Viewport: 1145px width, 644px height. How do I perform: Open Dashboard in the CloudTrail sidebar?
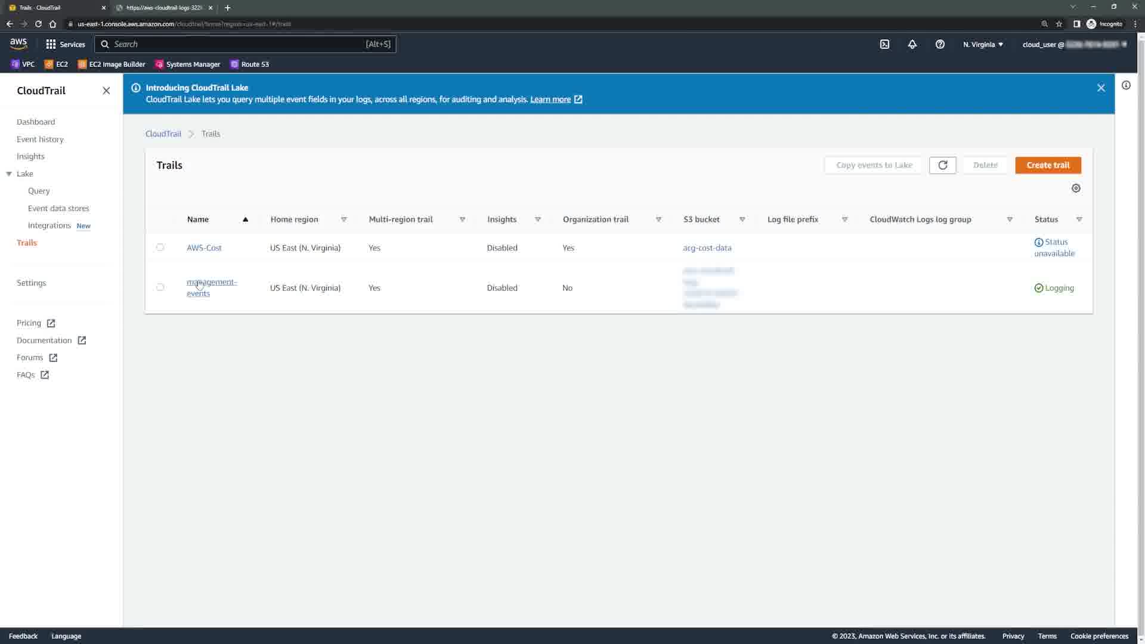pos(36,122)
